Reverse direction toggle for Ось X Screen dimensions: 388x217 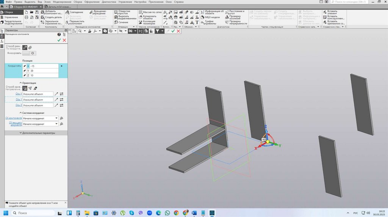[x=61, y=94]
